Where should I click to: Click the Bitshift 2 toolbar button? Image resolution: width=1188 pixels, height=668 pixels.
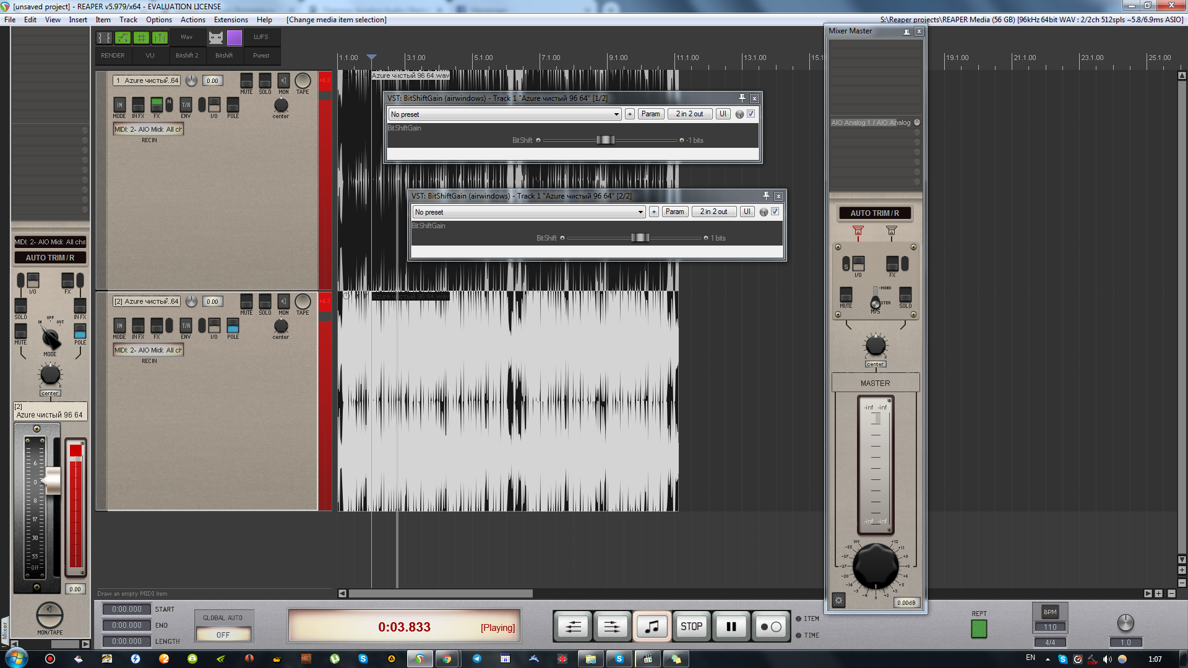click(187, 56)
